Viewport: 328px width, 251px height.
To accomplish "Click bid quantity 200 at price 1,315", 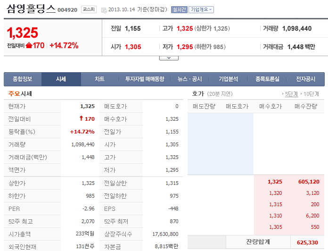I will pyautogui.click(x=315, y=204).
